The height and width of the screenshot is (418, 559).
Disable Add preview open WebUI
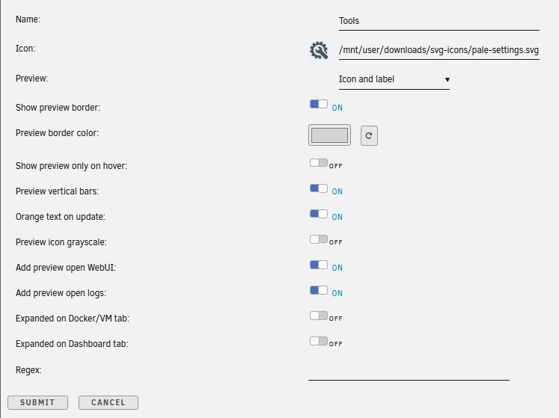coord(319,265)
